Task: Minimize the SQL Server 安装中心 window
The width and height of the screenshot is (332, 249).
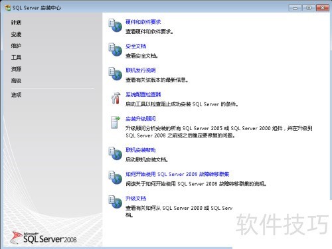Action: 295,8
